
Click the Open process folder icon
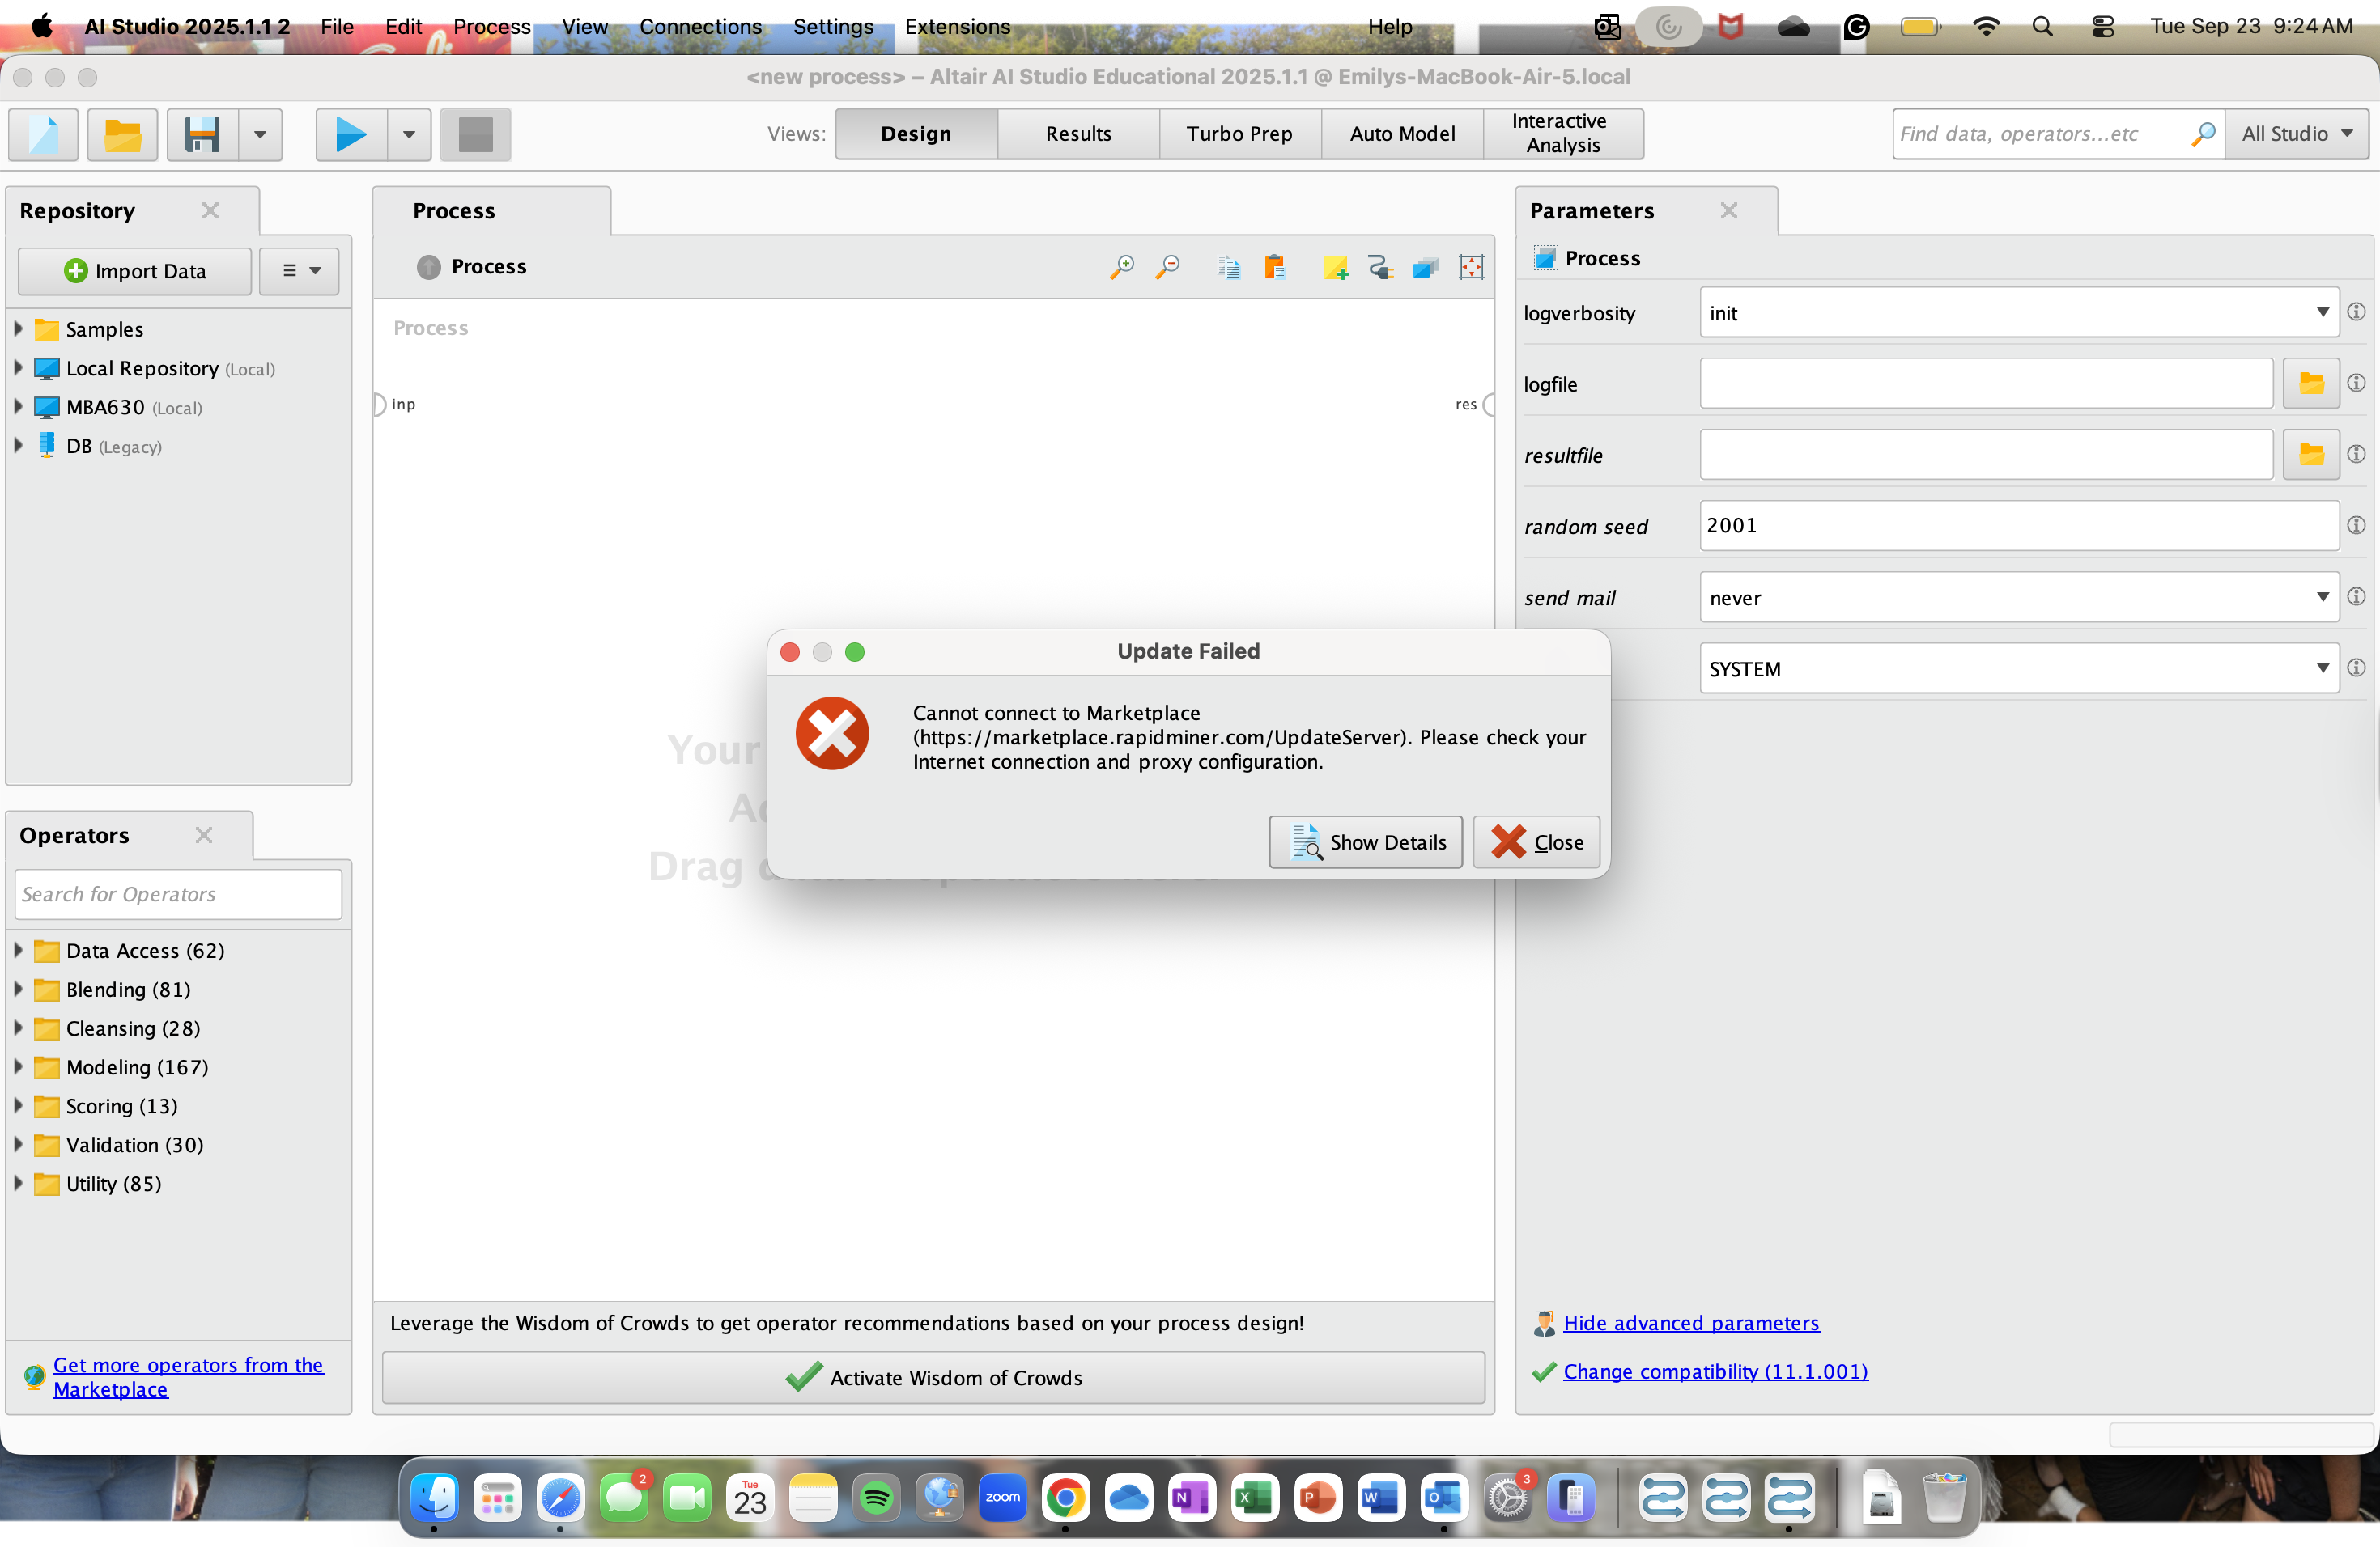pos(122,134)
